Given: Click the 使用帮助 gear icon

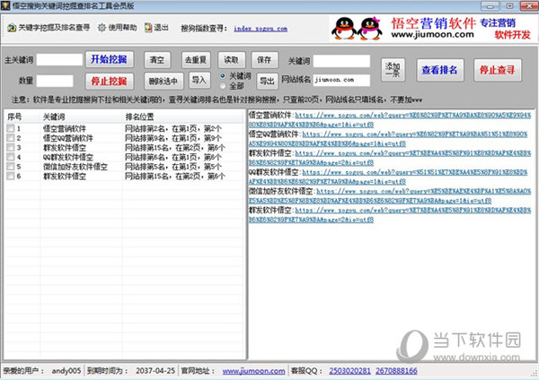Looking at the screenshot, I should (102, 28).
